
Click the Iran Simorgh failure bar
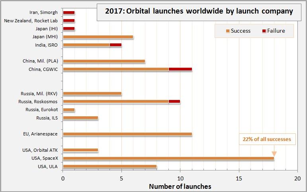pyautogui.click(x=69, y=12)
